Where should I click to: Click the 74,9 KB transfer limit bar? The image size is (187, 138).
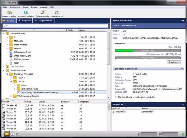tap(148, 58)
